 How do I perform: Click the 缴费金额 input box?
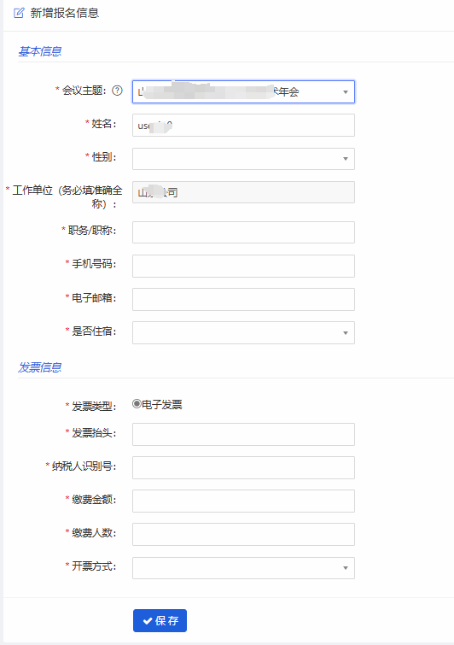pyautogui.click(x=243, y=501)
